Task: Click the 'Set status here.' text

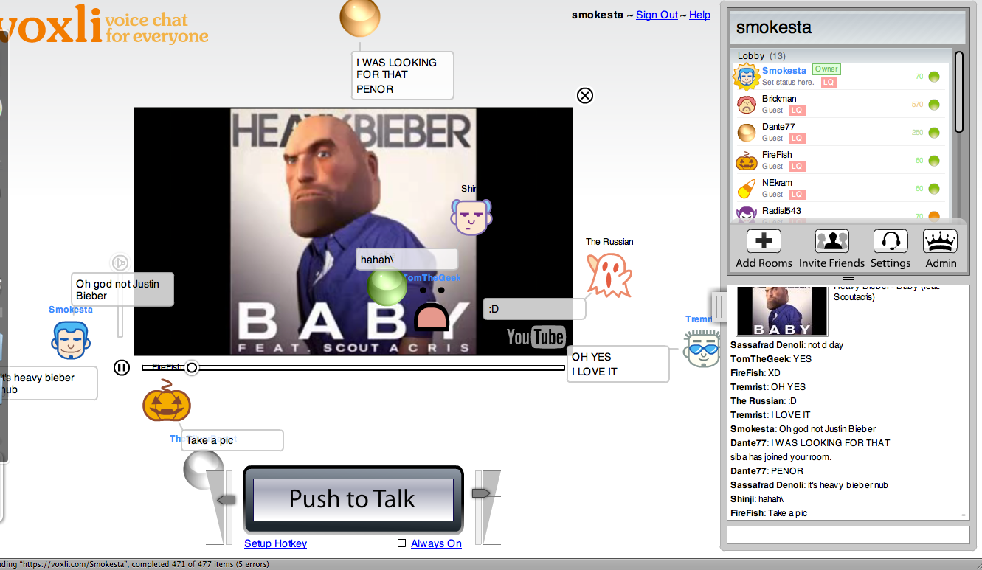Action: [x=787, y=83]
